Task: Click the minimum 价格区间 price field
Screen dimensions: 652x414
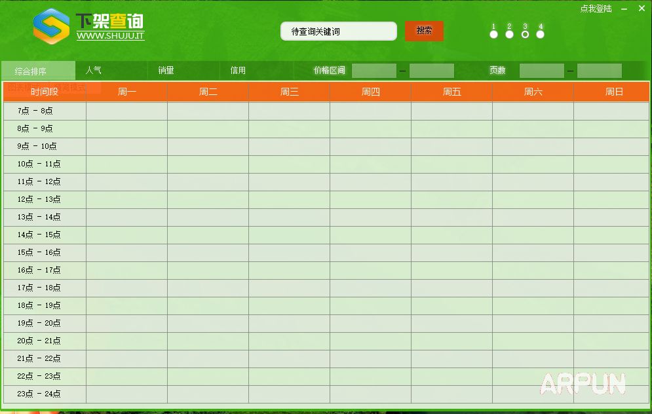Action: coord(374,71)
